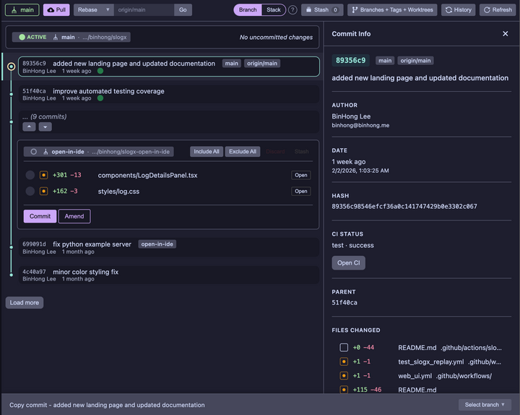Viewport: 520px width, 415px height.
Task: Click the main branch button at top left
Action: click(22, 10)
